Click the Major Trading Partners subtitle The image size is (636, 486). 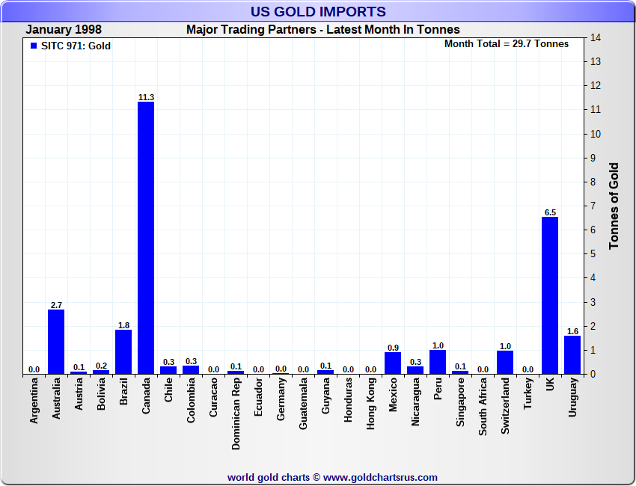[x=322, y=30]
